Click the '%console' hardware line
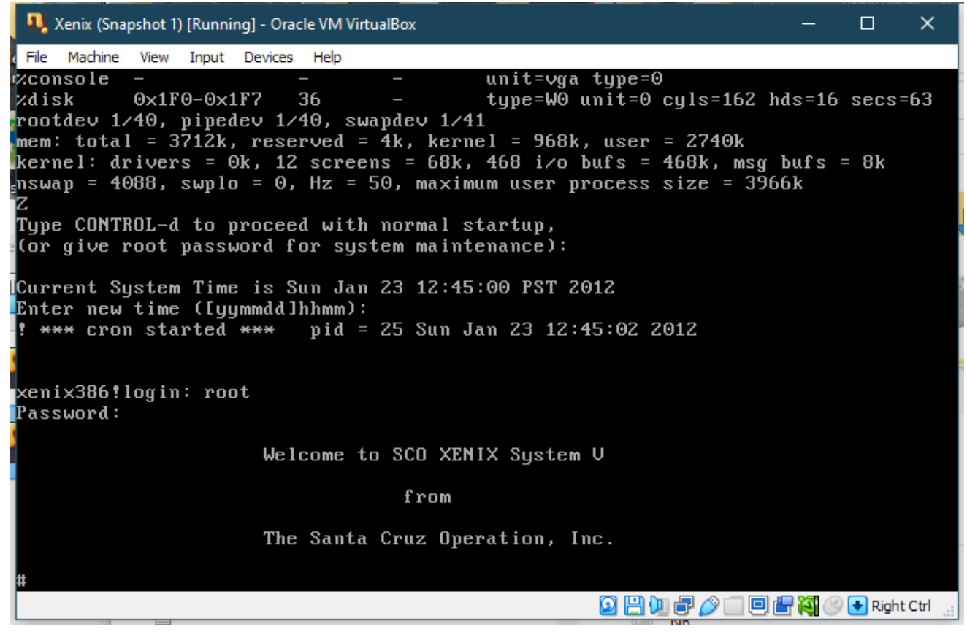 coord(340,79)
